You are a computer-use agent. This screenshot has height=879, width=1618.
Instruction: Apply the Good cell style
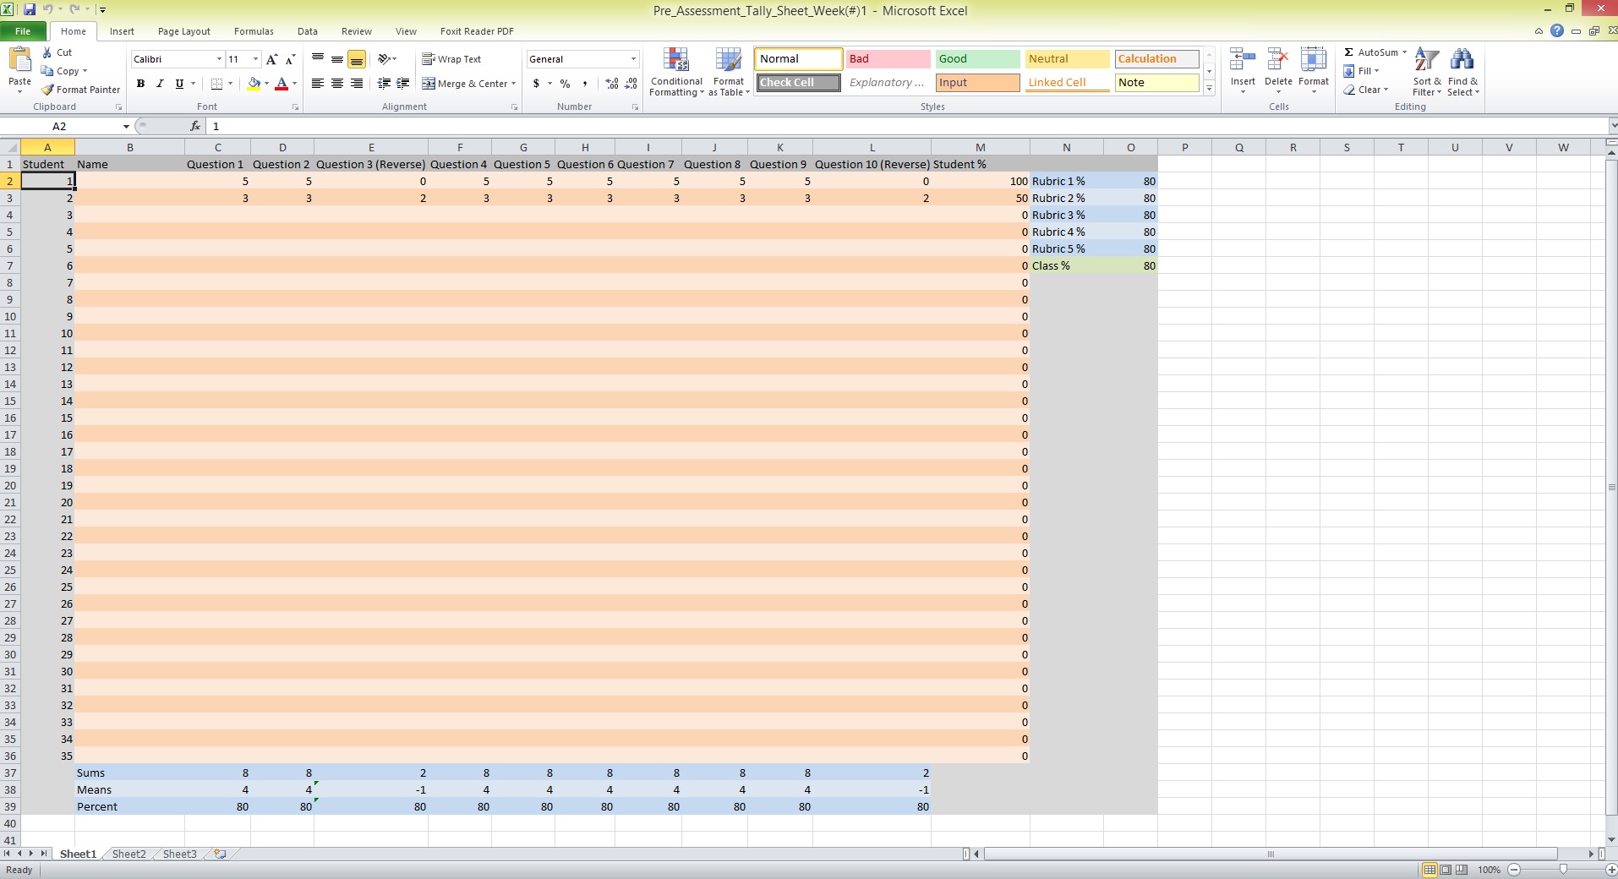pos(976,59)
